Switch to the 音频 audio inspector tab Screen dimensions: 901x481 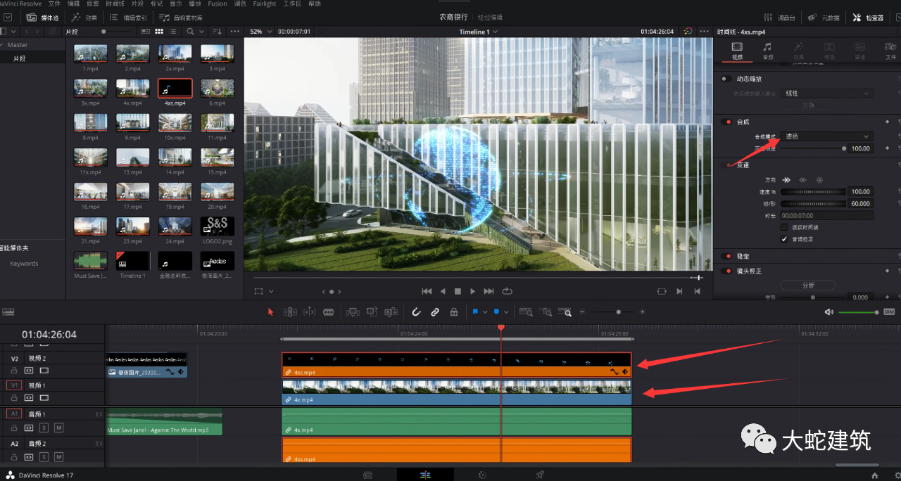tap(767, 50)
